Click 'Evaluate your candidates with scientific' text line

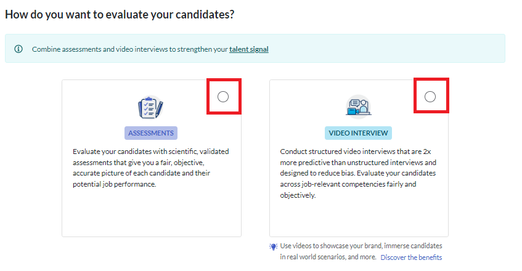click(x=151, y=151)
